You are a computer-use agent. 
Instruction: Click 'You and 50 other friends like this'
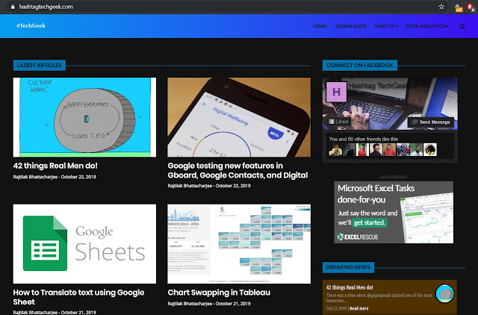364,139
